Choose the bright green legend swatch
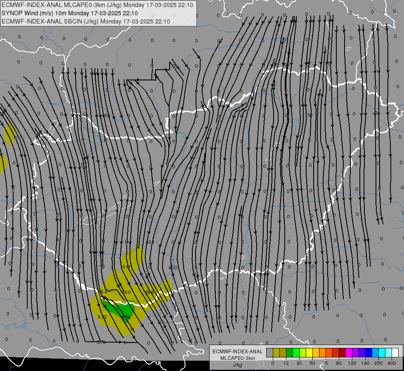404x371 pixels. click(x=296, y=352)
